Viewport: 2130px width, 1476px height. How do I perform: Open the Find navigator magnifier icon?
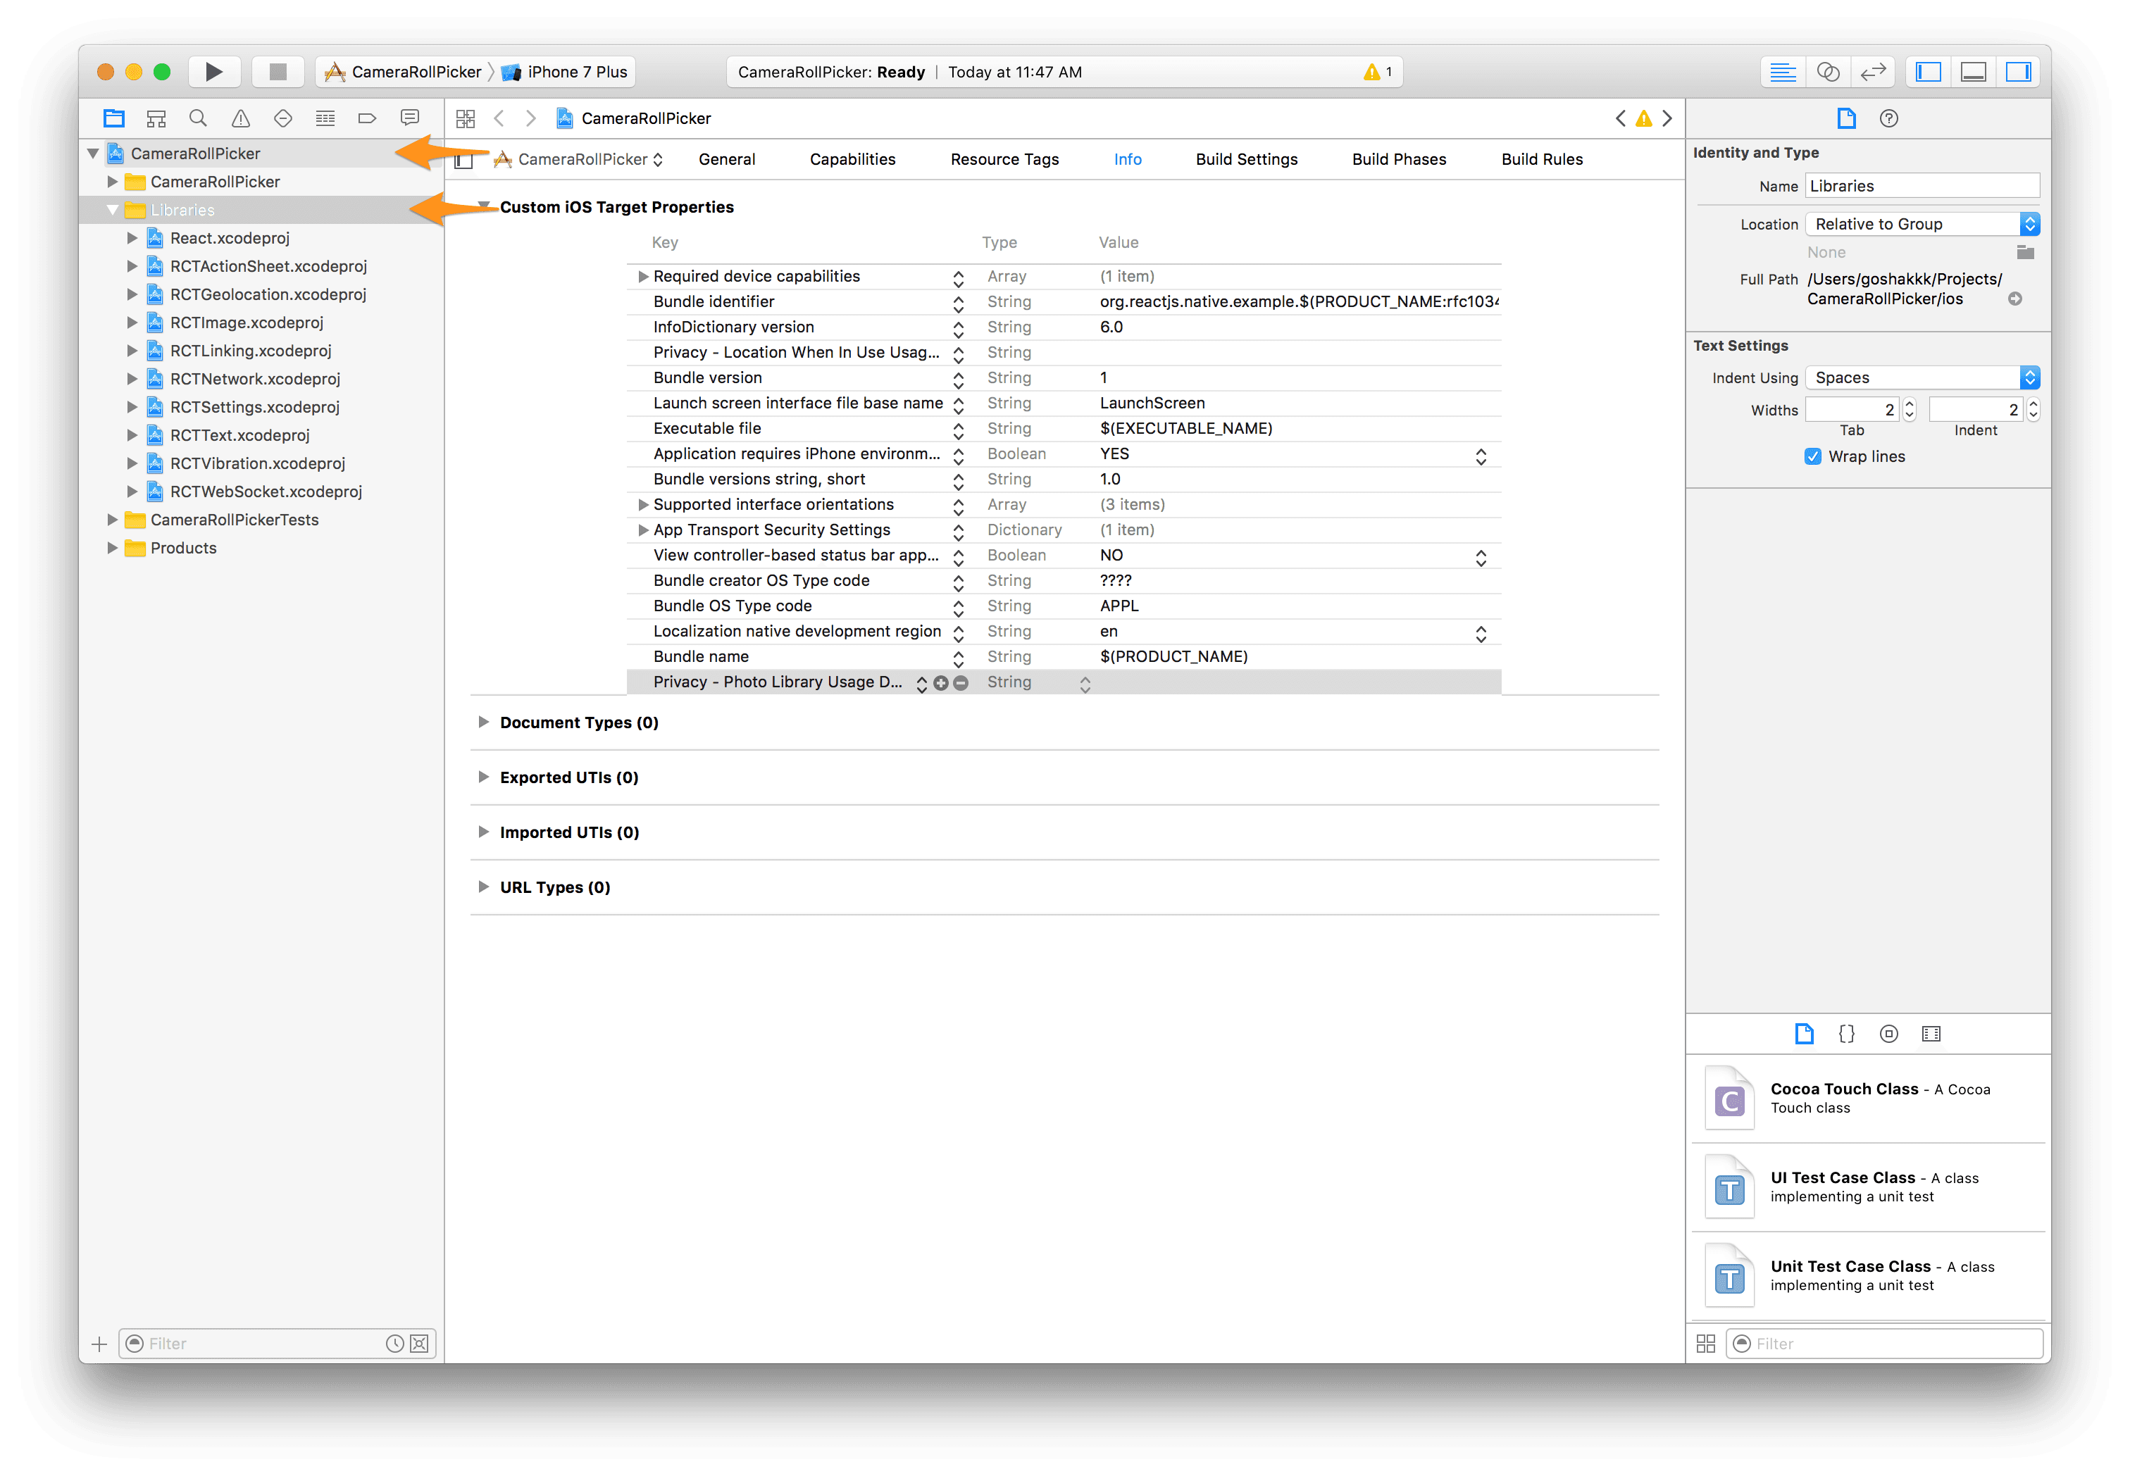click(x=198, y=118)
